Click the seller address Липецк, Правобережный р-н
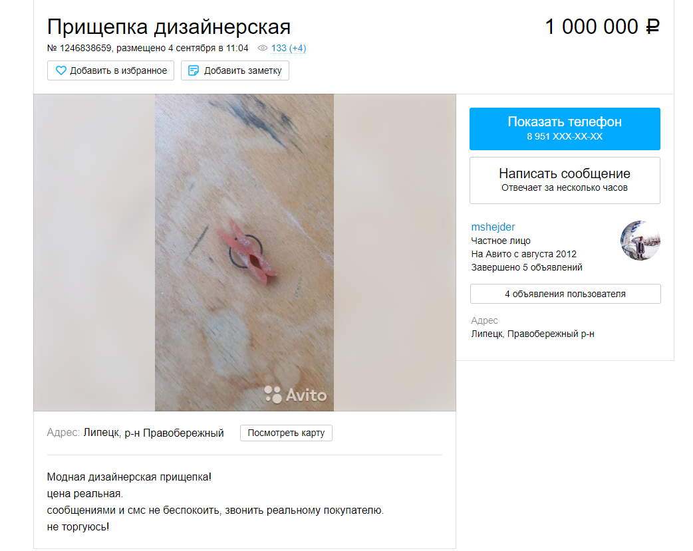 pos(533,334)
